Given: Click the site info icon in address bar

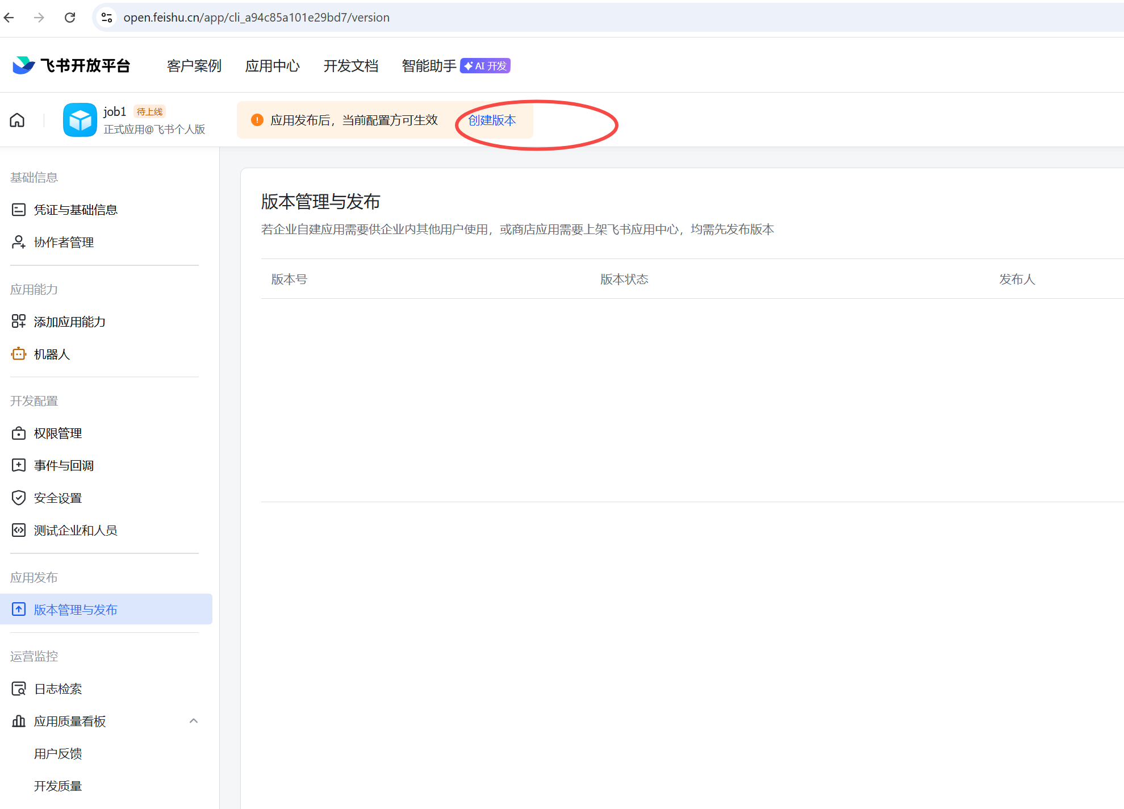Looking at the screenshot, I should (107, 18).
